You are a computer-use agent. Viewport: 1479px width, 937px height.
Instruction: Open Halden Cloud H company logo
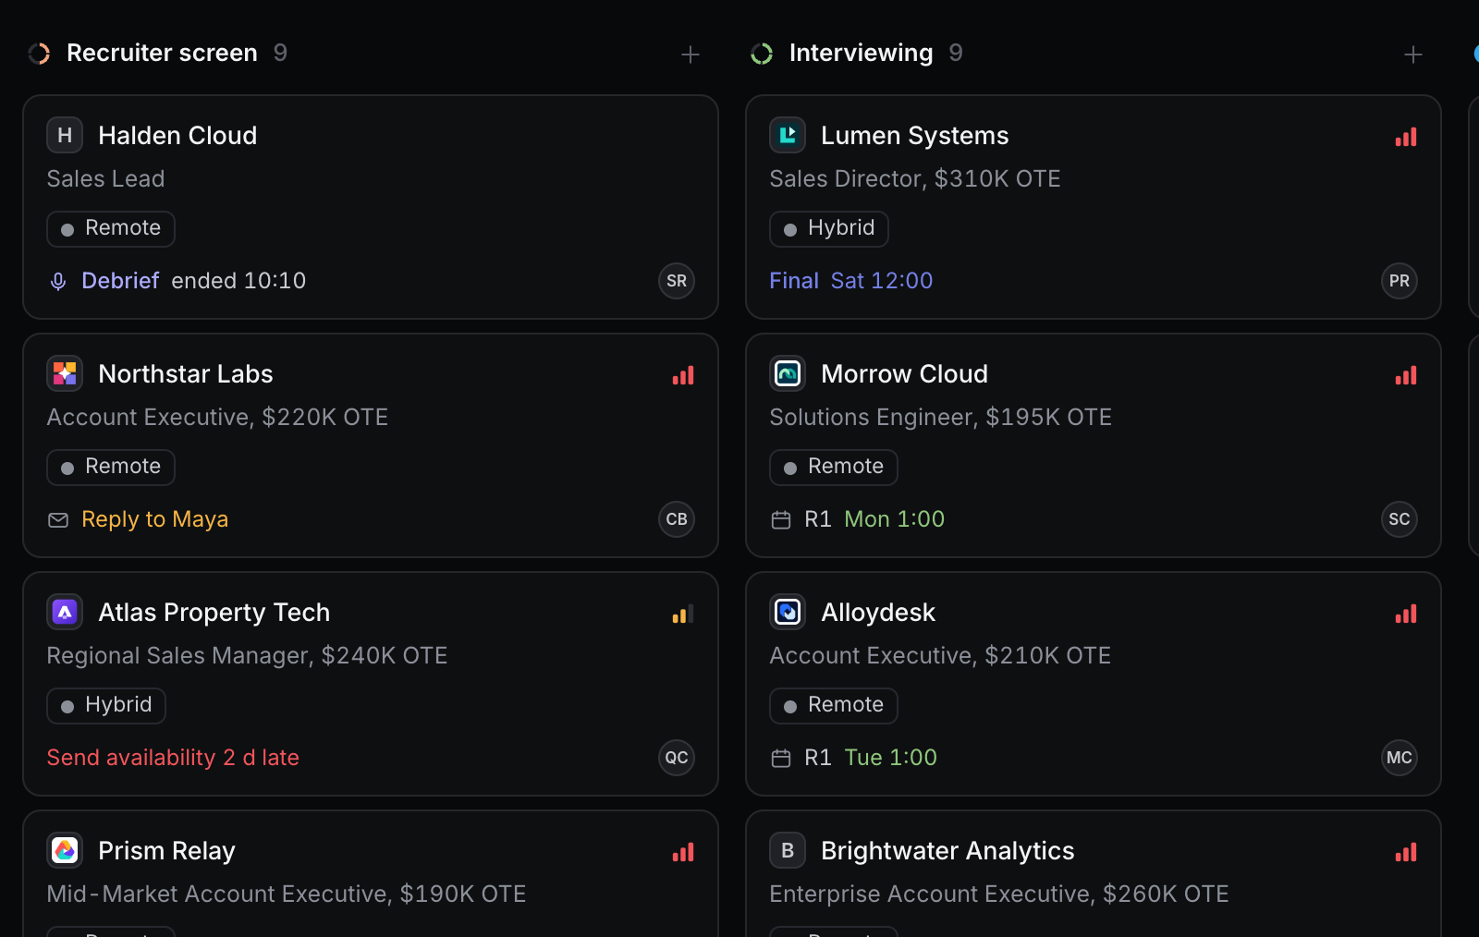pos(65,135)
